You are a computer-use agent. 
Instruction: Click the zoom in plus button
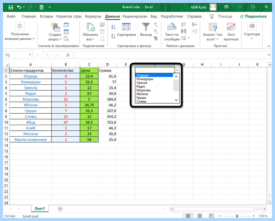click(x=253, y=216)
